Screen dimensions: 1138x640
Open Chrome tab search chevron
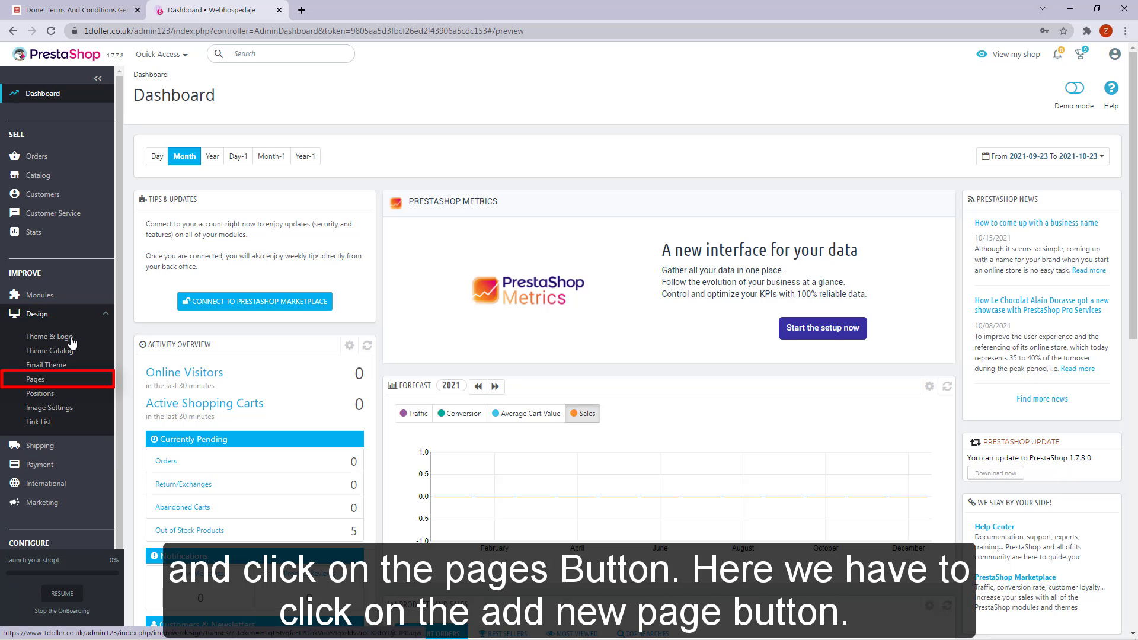(x=1042, y=9)
